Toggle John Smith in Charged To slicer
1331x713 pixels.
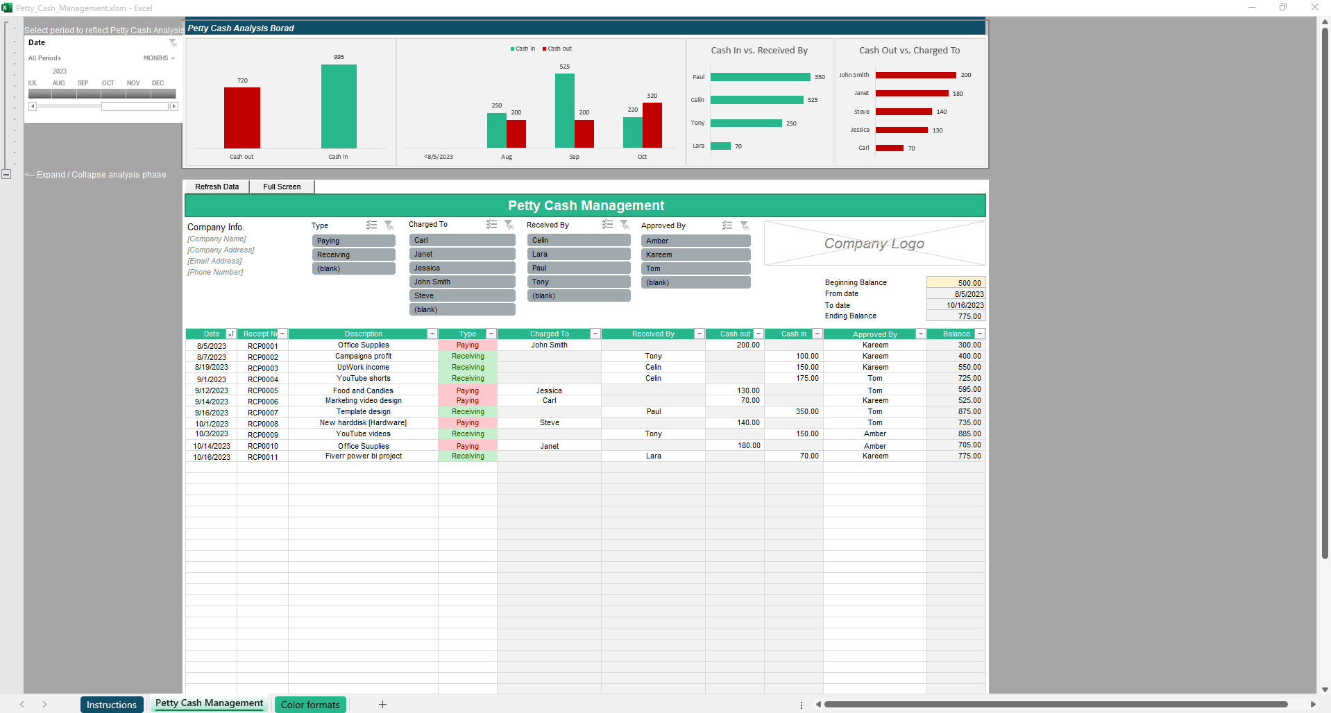(x=461, y=282)
